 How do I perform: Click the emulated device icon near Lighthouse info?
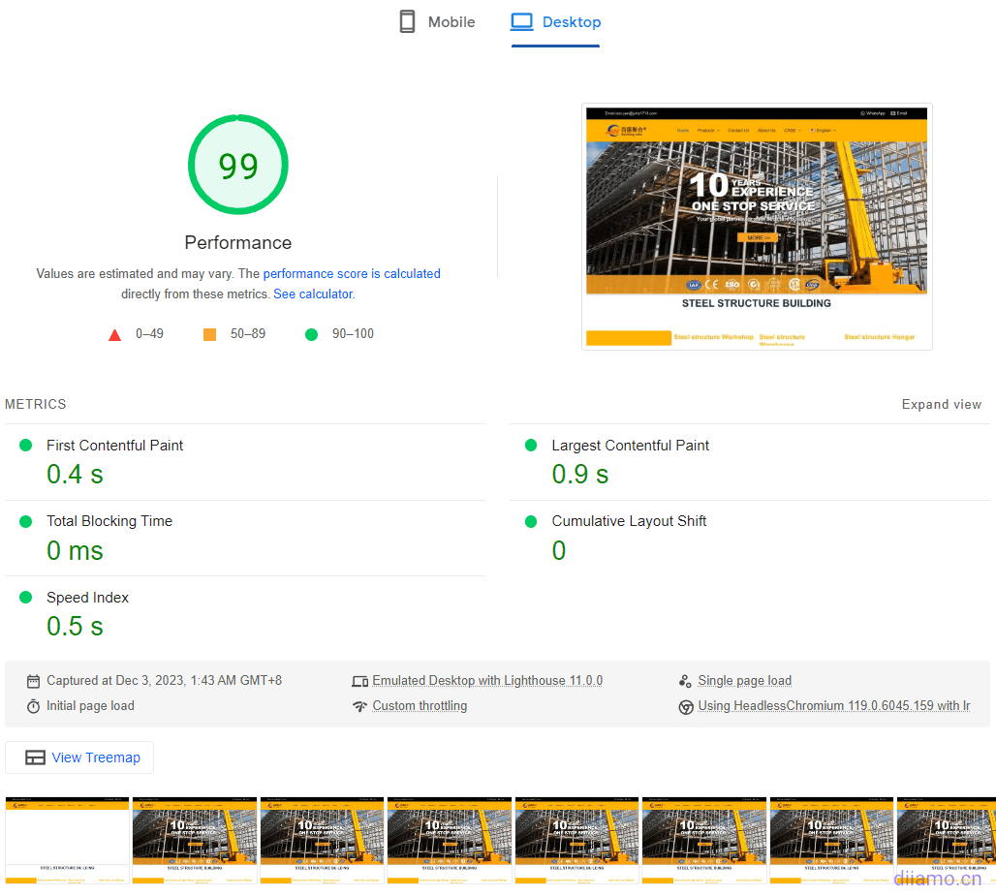pyautogui.click(x=360, y=680)
